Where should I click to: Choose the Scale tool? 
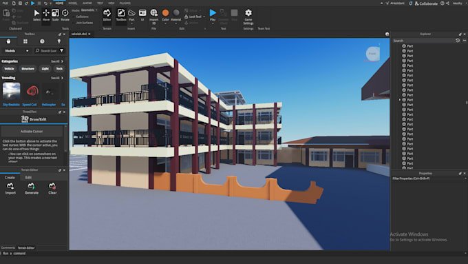tap(55, 15)
